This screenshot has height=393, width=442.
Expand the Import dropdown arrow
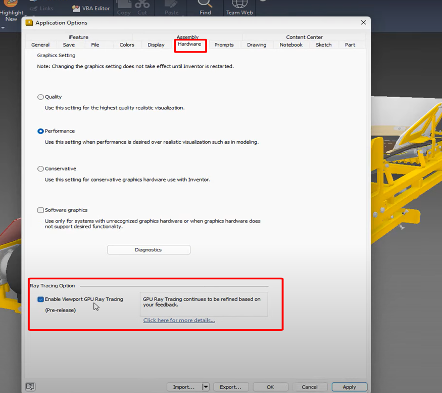(x=206, y=387)
